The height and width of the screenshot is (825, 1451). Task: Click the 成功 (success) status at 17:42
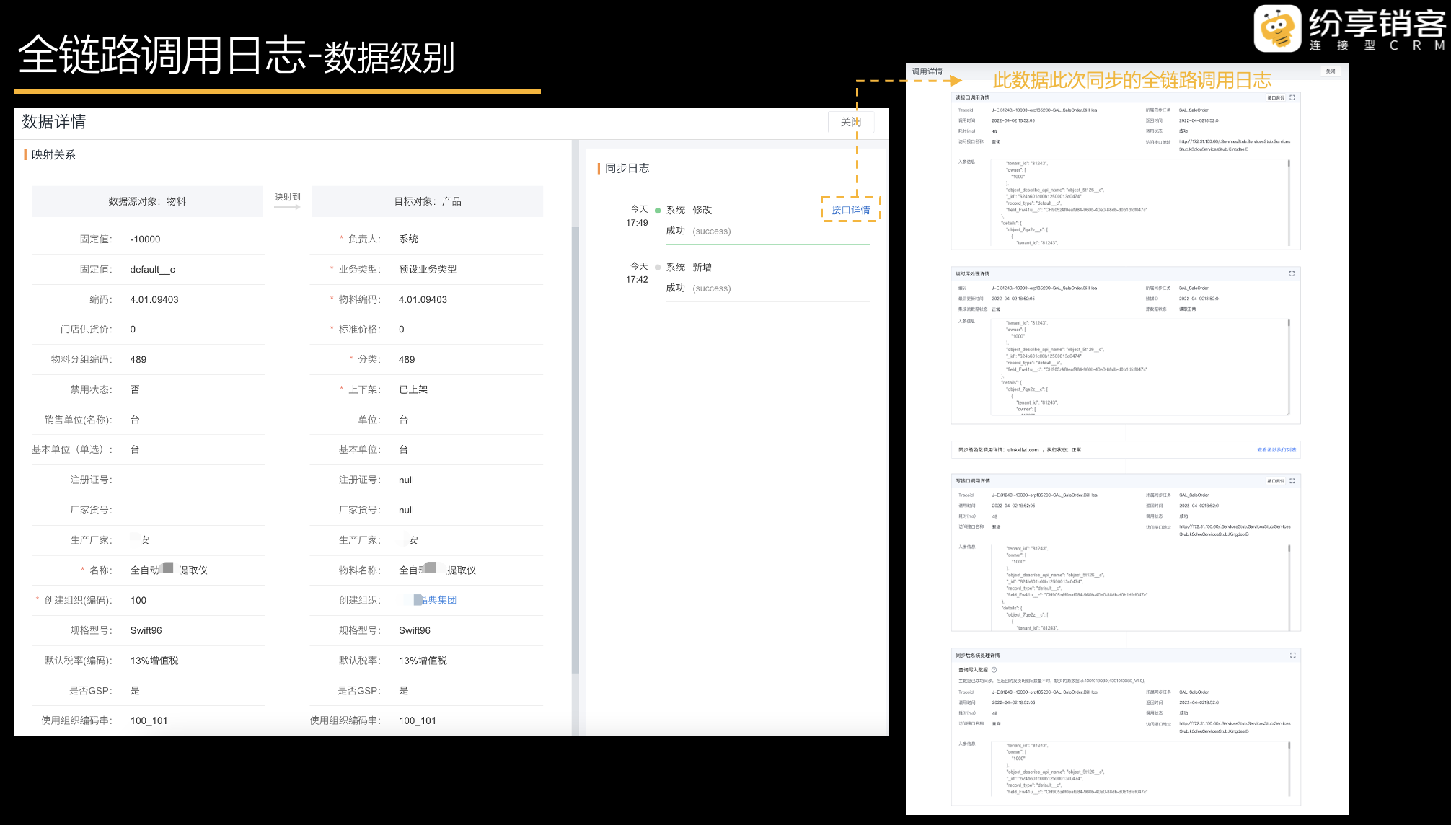698,288
